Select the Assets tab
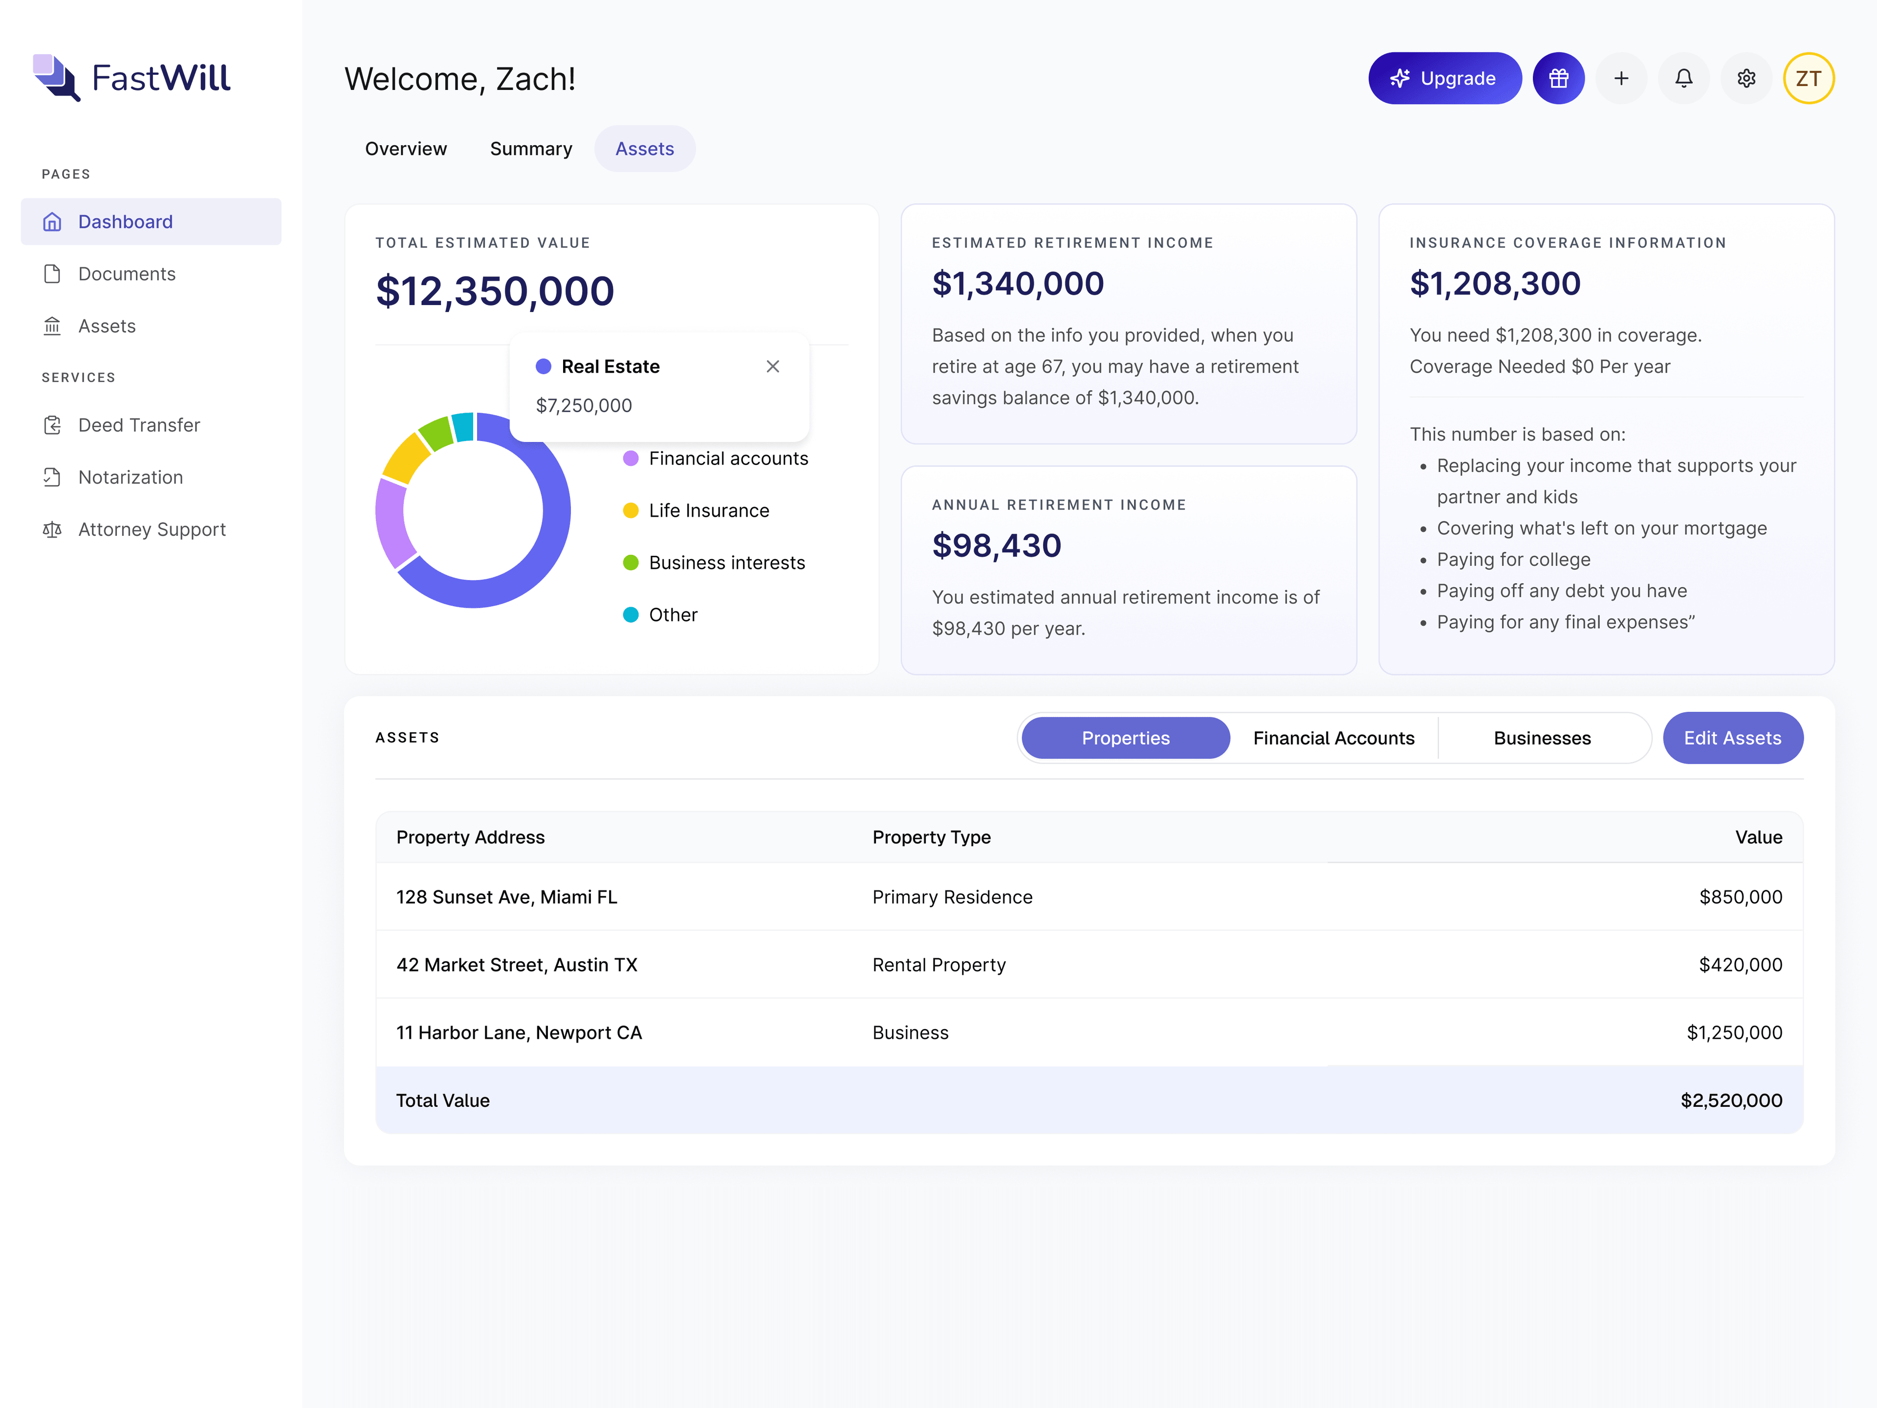 pos(645,149)
